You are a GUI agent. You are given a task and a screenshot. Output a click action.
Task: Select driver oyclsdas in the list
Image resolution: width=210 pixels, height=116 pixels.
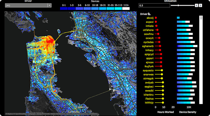[148, 42]
